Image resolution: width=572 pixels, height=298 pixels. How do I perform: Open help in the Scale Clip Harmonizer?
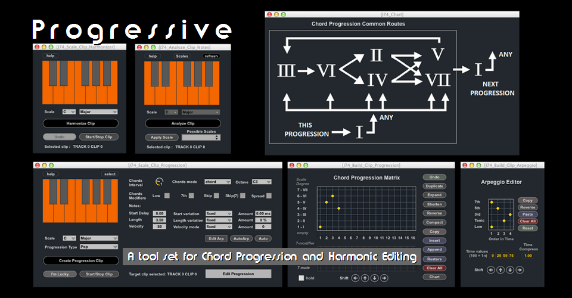click(51, 56)
